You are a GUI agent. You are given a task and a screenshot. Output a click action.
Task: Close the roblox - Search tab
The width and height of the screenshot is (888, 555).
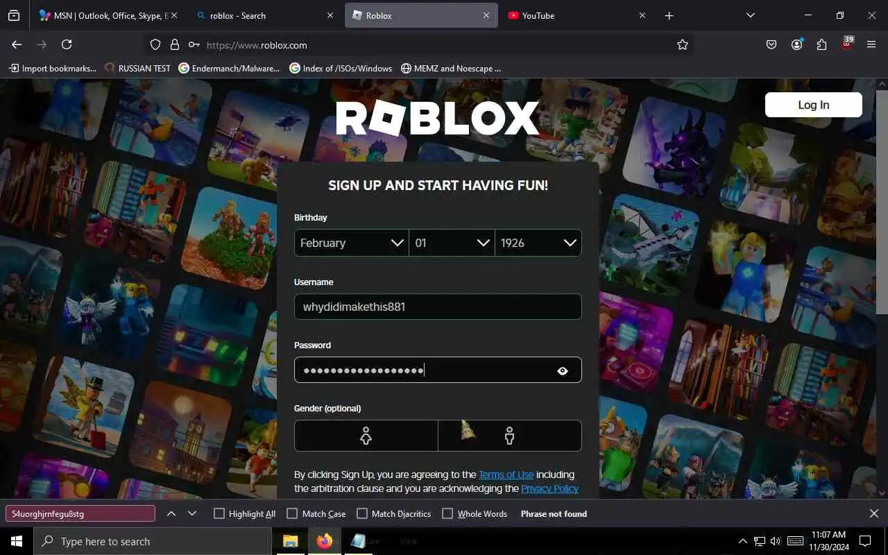(330, 15)
